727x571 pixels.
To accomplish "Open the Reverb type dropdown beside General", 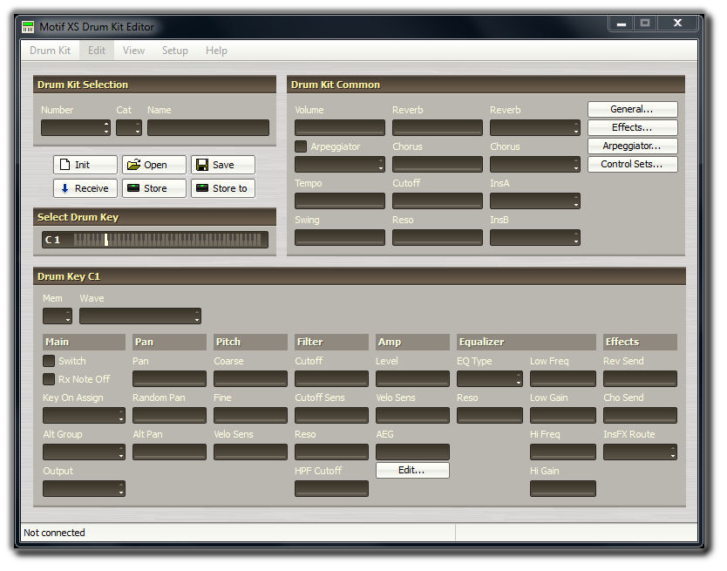I will click(535, 127).
